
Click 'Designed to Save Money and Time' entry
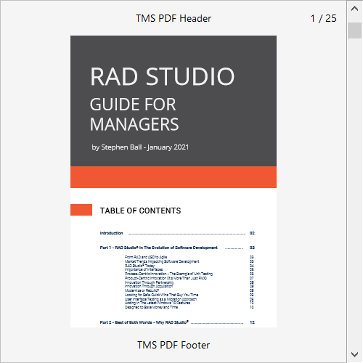pyautogui.click(x=151, y=307)
